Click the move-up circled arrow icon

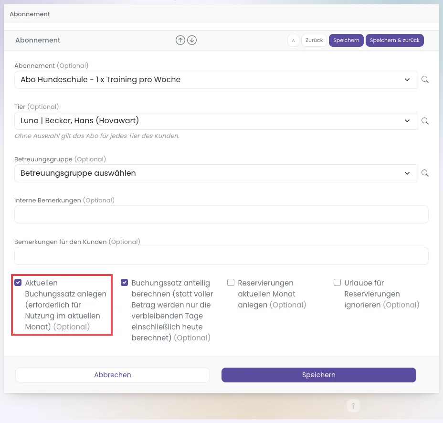click(x=180, y=40)
